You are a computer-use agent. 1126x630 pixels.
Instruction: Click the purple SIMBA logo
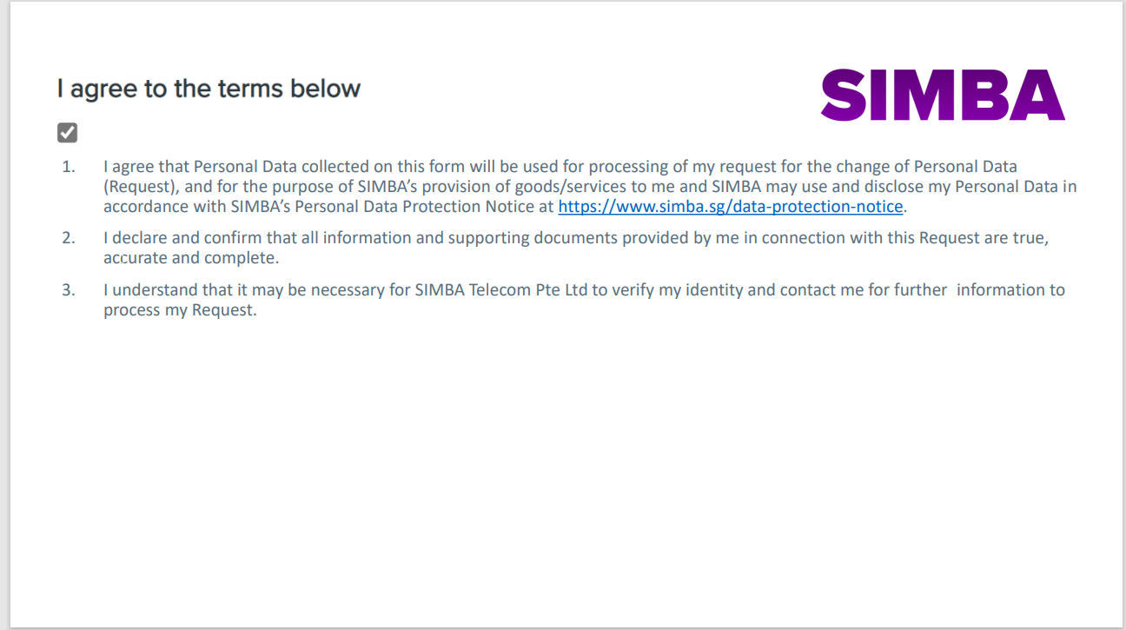943,95
